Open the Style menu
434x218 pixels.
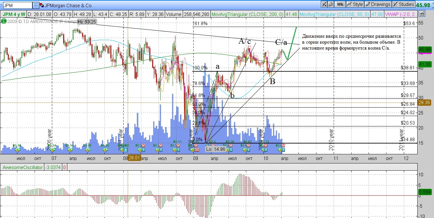pos(355,4)
